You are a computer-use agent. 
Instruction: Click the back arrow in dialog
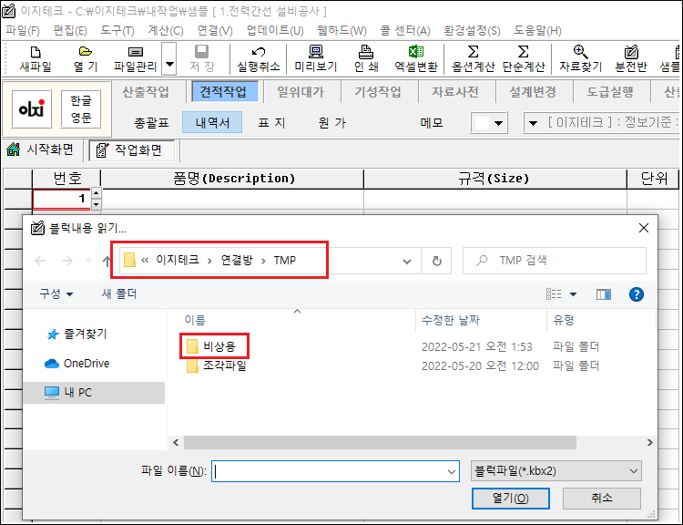tap(40, 261)
